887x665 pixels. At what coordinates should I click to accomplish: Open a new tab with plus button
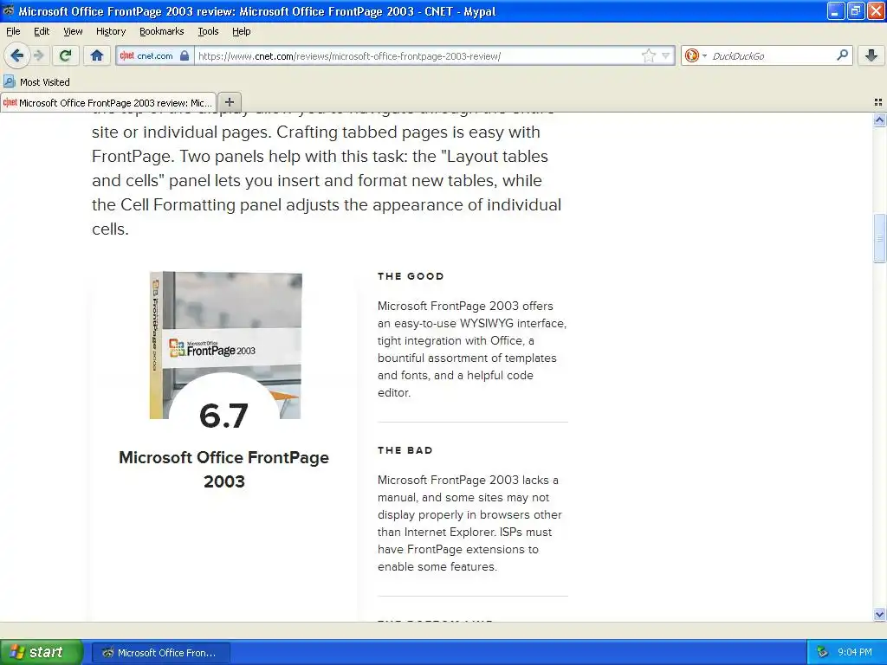[229, 102]
